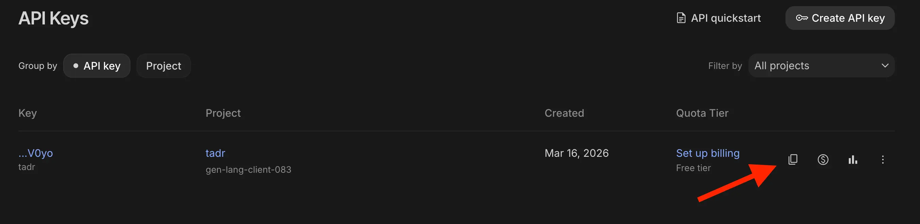
Task: Click the chevron arrow on the project filter
Action: (885, 66)
